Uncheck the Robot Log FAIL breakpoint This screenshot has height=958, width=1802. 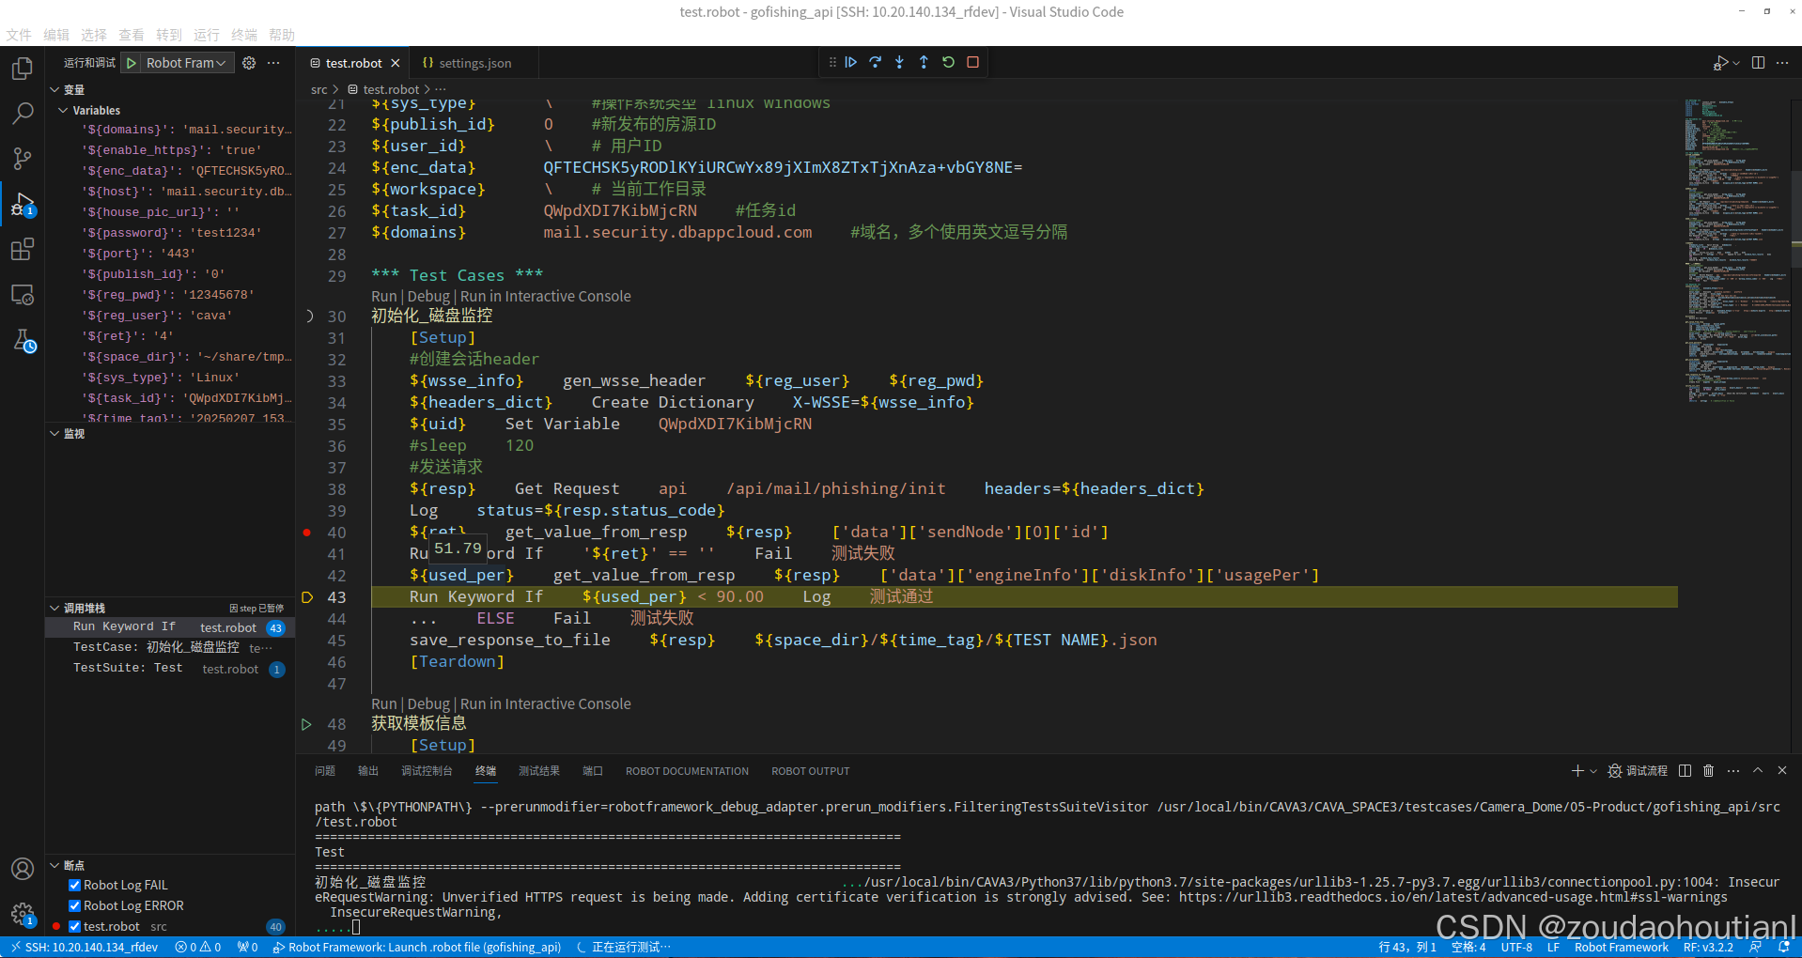click(74, 884)
